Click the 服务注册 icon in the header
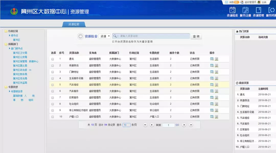Viewport: 276px width, 153px height. click(245, 11)
